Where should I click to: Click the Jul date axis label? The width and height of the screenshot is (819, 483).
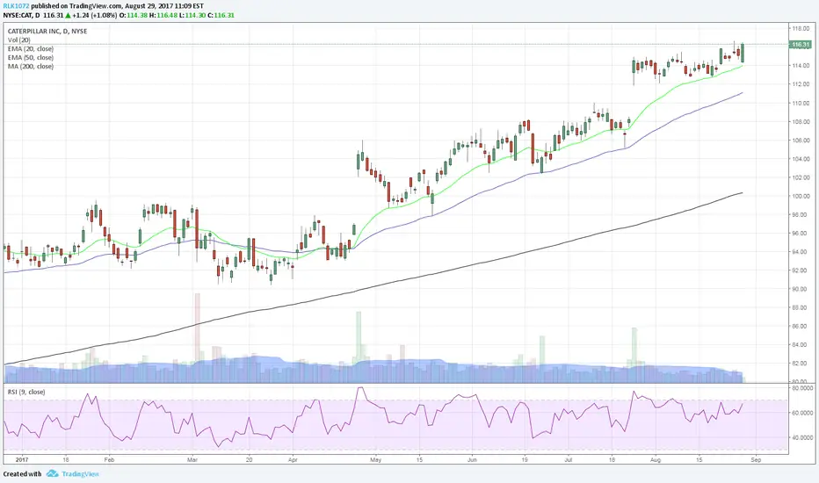click(569, 460)
